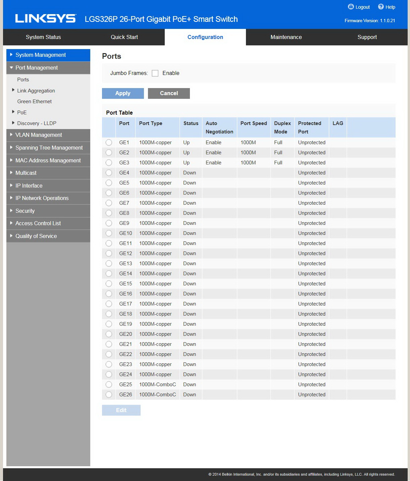Select the GE10 port radio button
The width and height of the screenshot is (410, 481).
[109, 233]
